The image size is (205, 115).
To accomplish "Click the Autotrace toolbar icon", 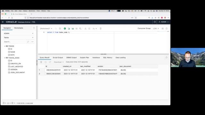I will (77, 28).
